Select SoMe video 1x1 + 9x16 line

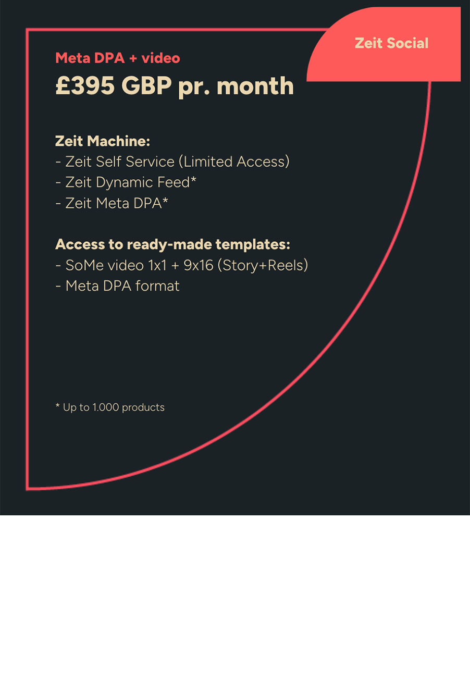pyautogui.click(x=182, y=265)
